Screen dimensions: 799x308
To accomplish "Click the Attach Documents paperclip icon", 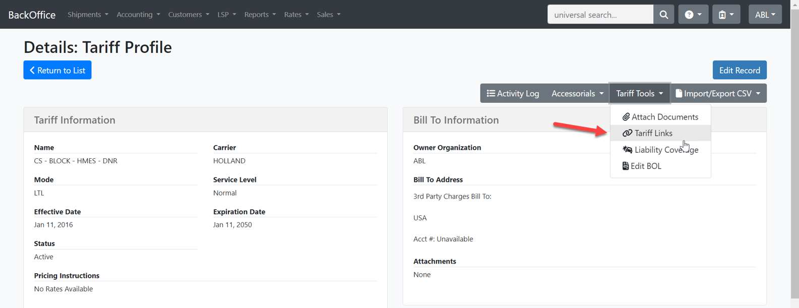I will tap(626, 117).
